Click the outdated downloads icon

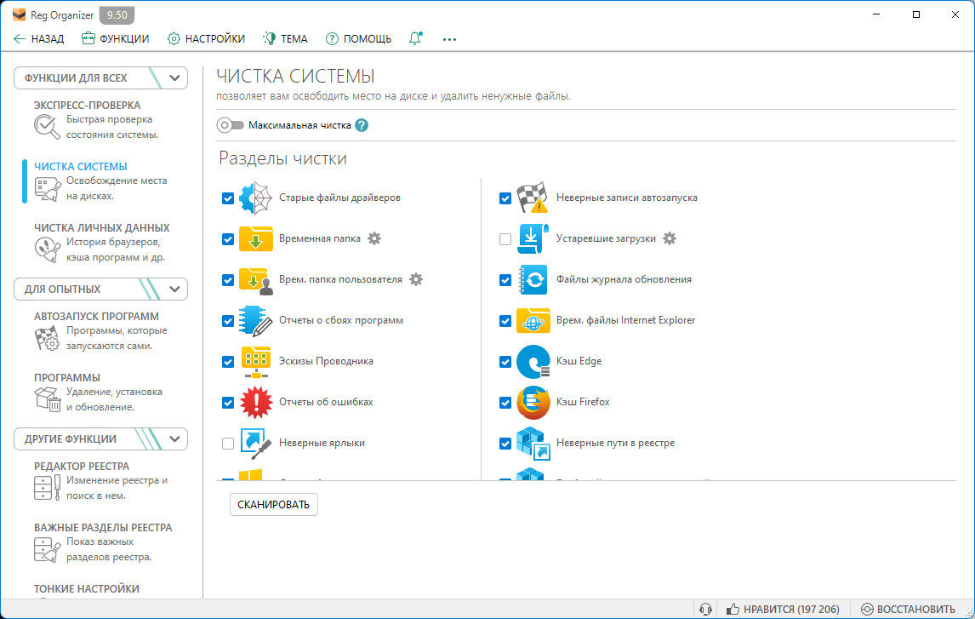pos(533,239)
